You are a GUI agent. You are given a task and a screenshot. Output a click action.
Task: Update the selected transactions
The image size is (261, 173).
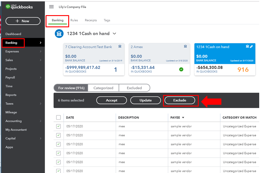[x=146, y=100]
